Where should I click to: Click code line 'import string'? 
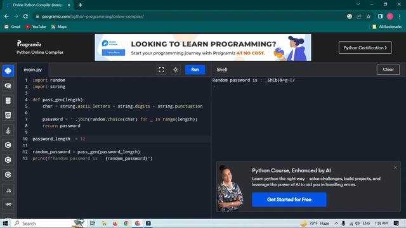click(x=49, y=87)
